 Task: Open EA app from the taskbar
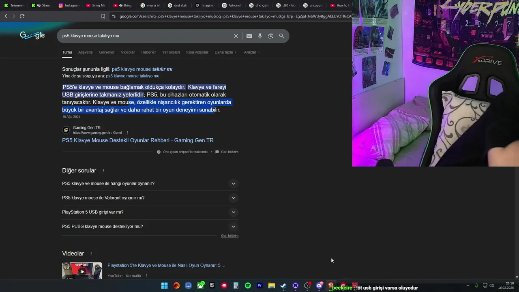(x=176, y=286)
